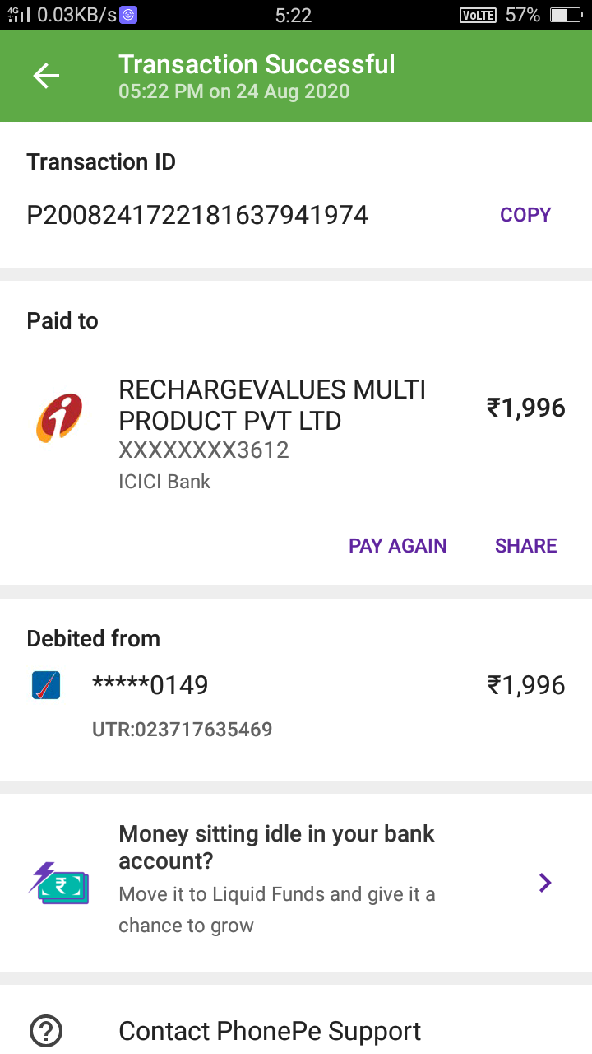Tap the Transaction Successful header title
The image size is (592, 1054).
click(x=257, y=65)
